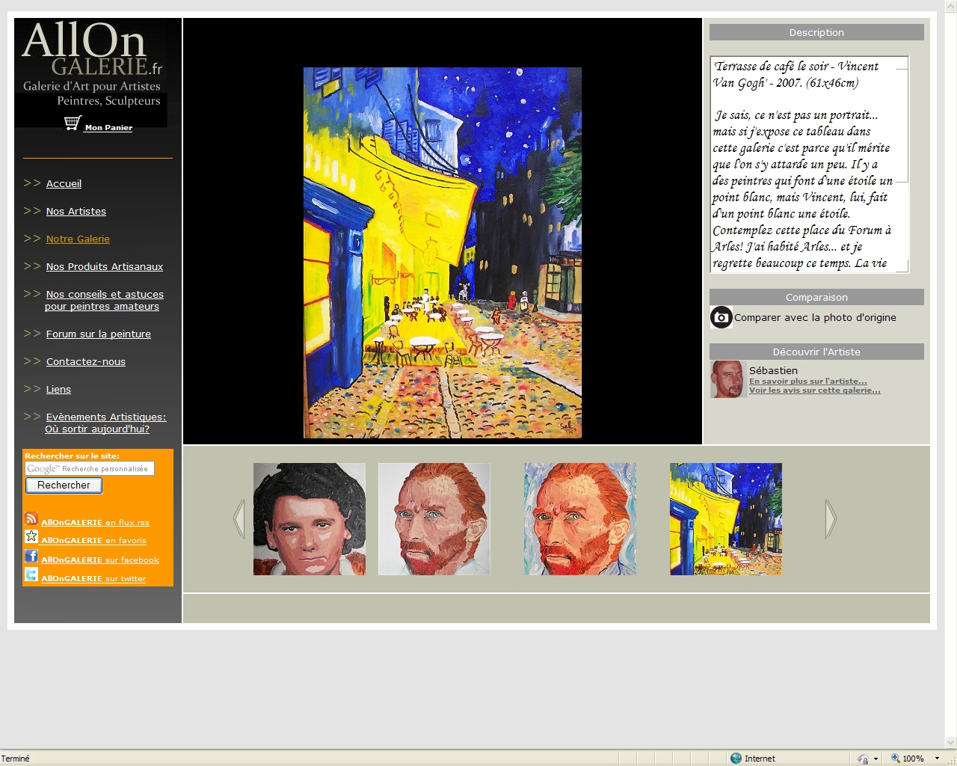Select the dark-haired portrait thumbnail

pos(310,519)
